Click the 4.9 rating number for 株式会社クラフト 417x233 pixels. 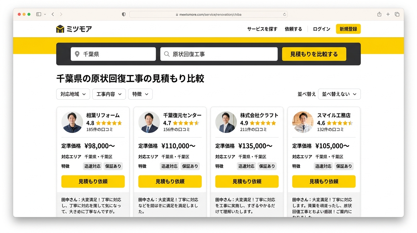click(x=244, y=123)
